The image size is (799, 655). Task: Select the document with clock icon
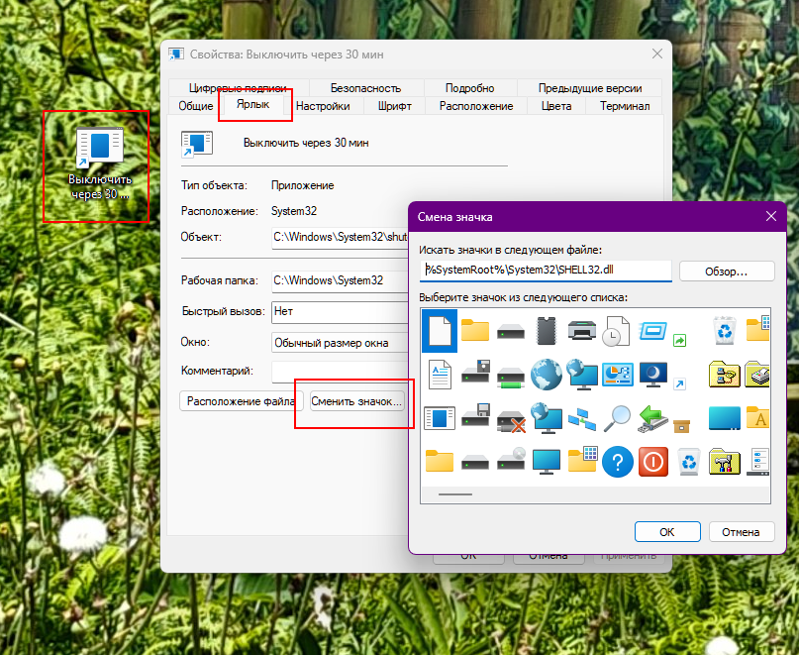617,330
